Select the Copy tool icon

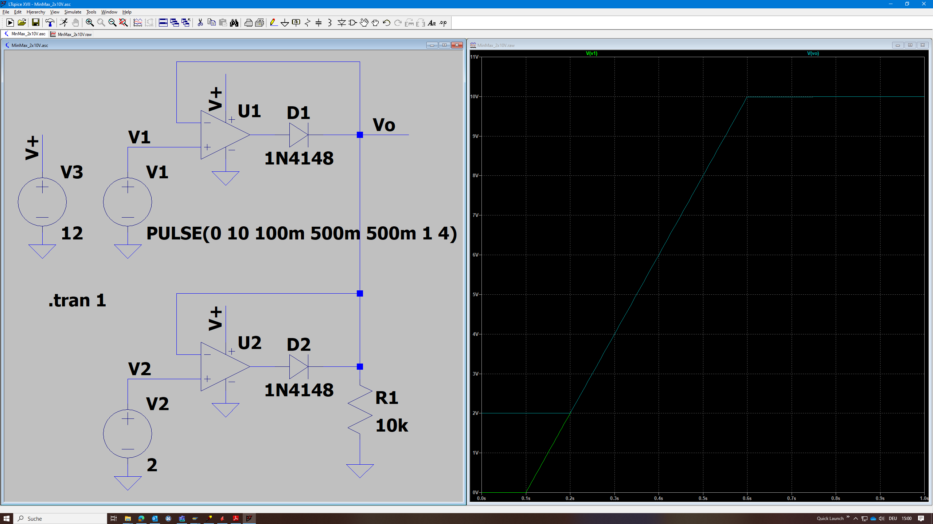tap(211, 23)
